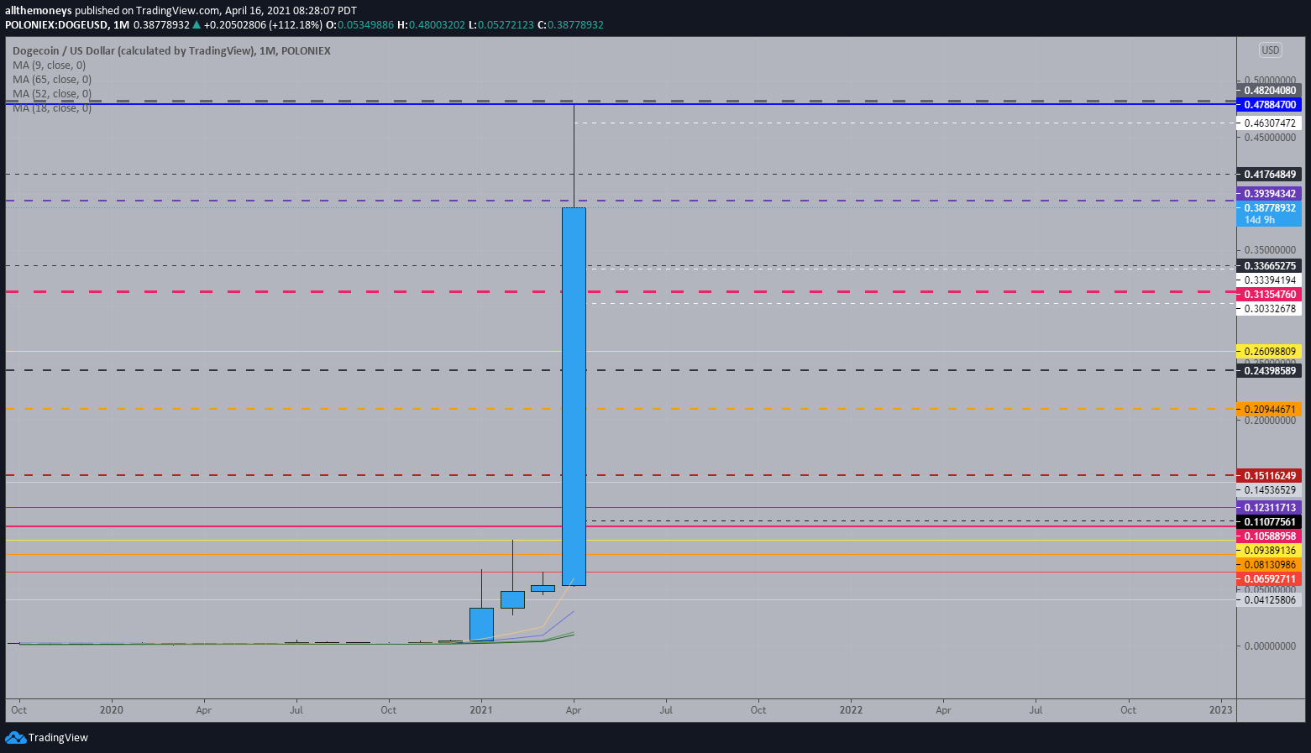Screen dimensions: 1311x753
Task: Click the orange dashed horizontal line
Action: 621,409
